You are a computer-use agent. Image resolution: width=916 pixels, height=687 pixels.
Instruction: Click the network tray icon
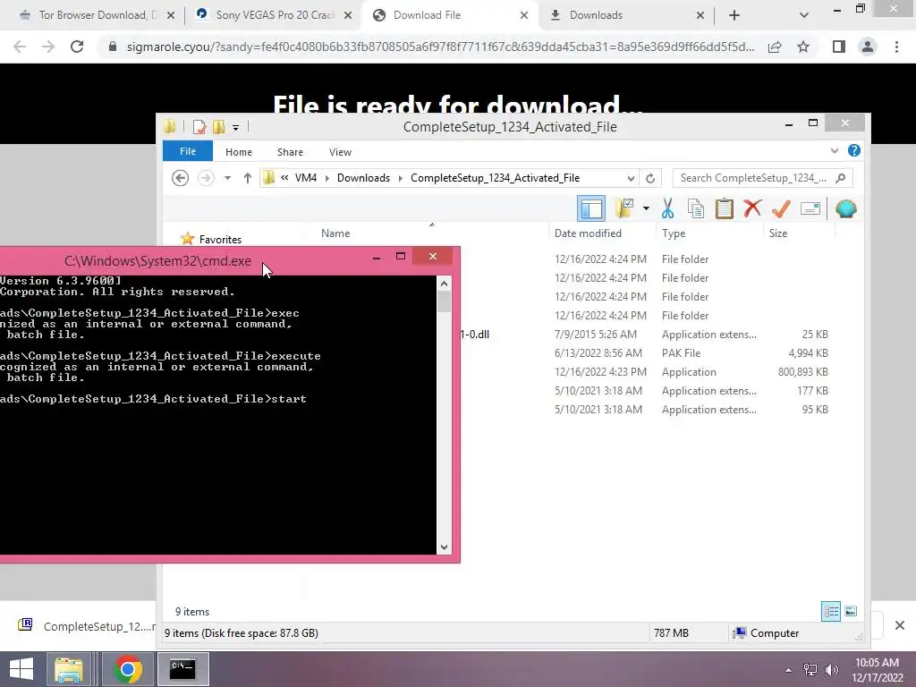pyautogui.click(x=810, y=670)
